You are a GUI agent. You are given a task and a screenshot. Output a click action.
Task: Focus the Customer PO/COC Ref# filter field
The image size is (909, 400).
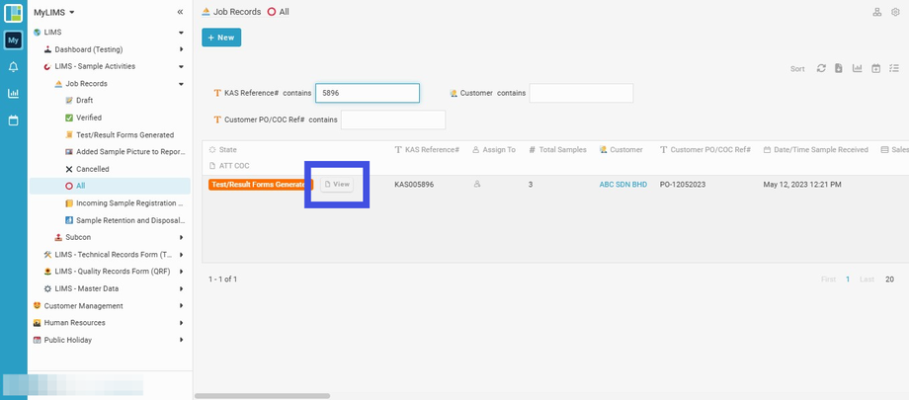coord(393,120)
